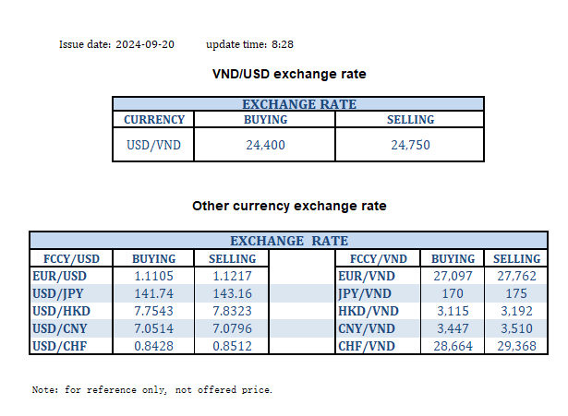
Task: Click the USD/VND buying rate 24,400
Action: click(x=265, y=145)
